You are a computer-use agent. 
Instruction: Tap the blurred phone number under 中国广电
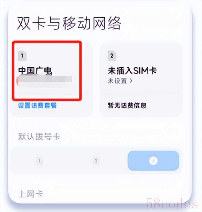pyautogui.click(x=44, y=80)
